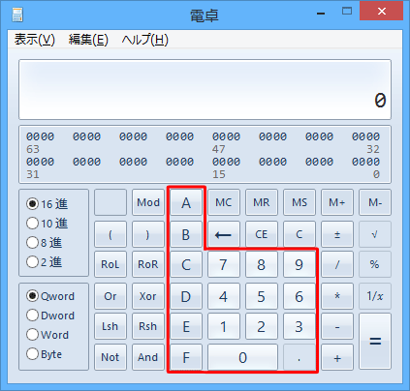Select Qword data size
This screenshot has width=410, height=391.
[50, 296]
